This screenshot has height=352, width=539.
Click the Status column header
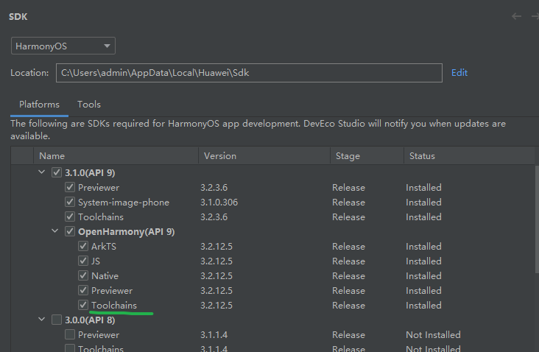[x=469, y=155]
